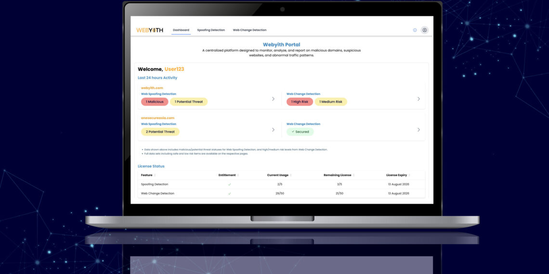Click Web Spoofing Detection under onesecureasia.com
The image size is (549, 274).
(158, 124)
